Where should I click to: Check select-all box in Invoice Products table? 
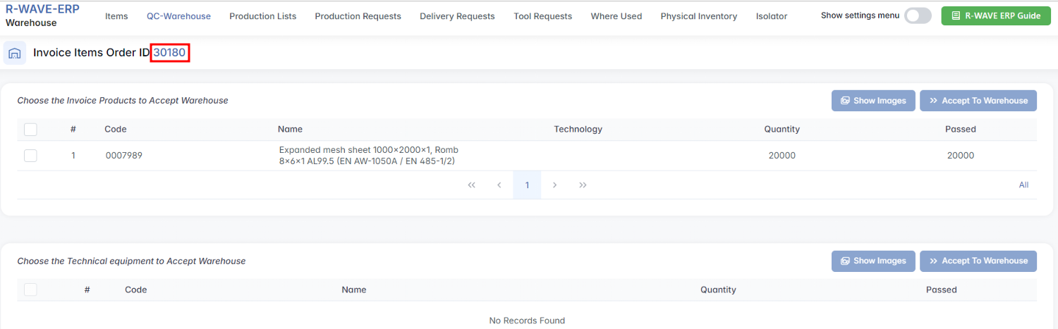click(30, 129)
